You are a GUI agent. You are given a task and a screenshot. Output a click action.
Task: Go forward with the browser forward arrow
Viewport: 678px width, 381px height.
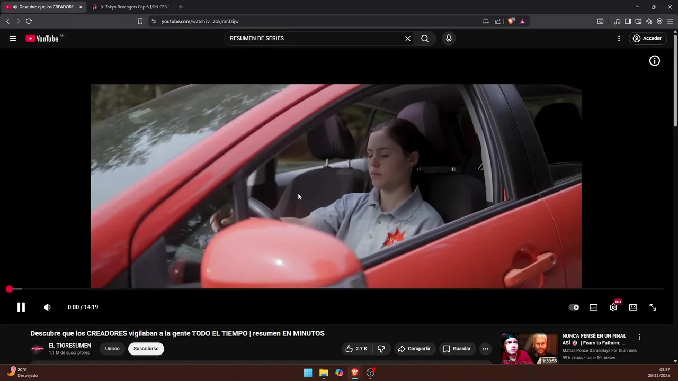[x=18, y=21]
